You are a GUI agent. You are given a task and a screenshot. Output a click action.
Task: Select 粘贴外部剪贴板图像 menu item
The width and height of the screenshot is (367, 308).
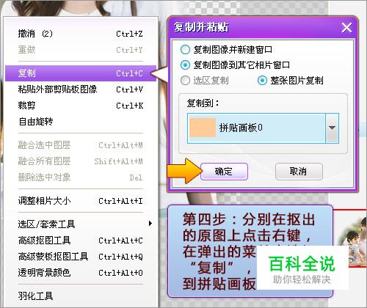click(81, 89)
